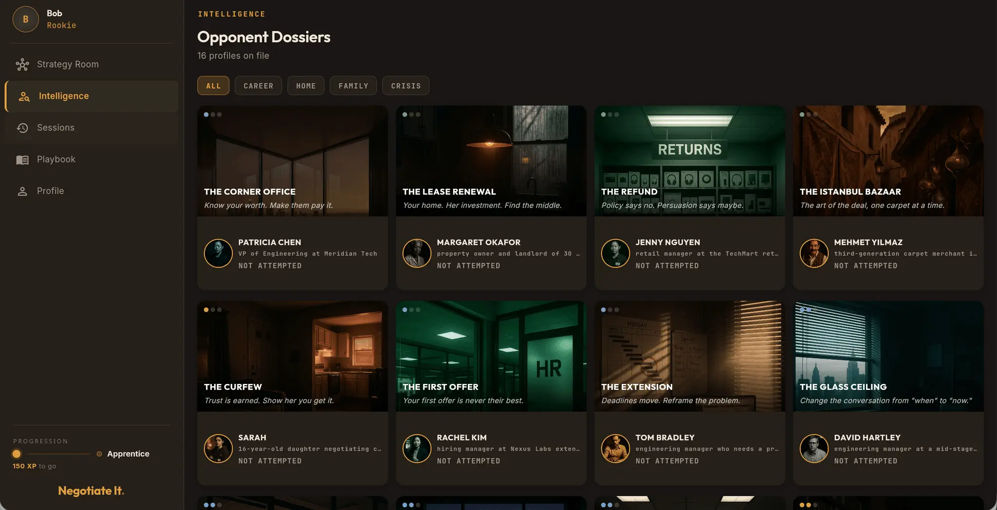
Task: Filter dossiers by HOME
Action: 306,86
